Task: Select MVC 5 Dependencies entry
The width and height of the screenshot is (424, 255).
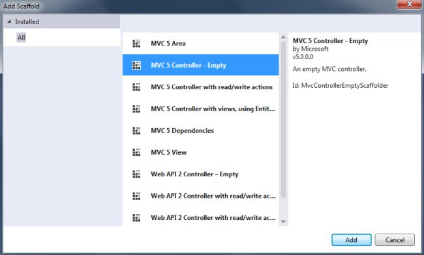Action: pos(201,131)
